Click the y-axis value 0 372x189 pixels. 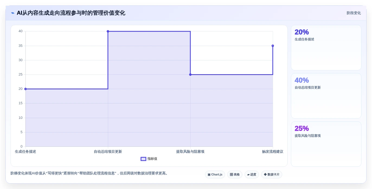[x=22, y=146]
